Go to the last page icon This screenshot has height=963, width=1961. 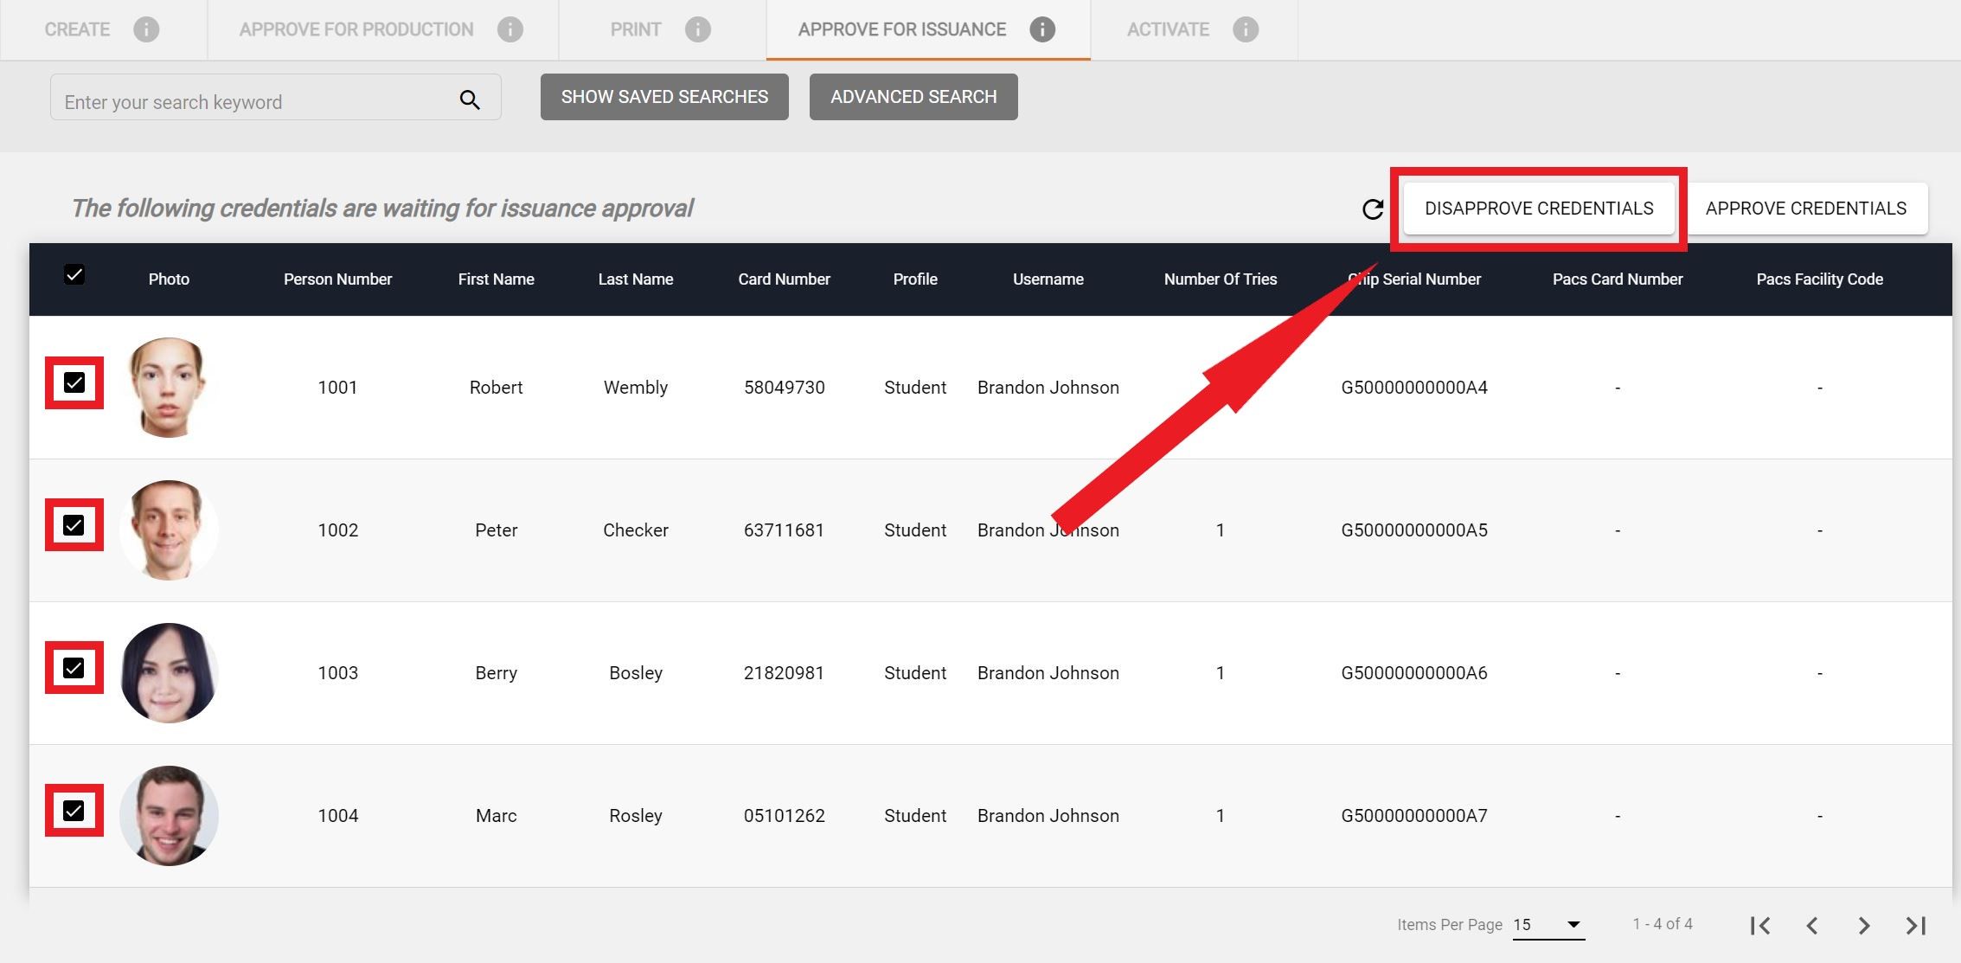point(1915,925)
